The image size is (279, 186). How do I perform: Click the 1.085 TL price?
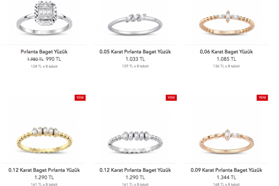[x=226, y=59]
